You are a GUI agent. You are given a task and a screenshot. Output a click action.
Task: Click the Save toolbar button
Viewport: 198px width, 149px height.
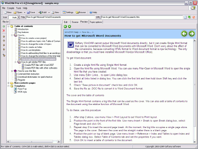pyautogui.click(x=31, y=12)
